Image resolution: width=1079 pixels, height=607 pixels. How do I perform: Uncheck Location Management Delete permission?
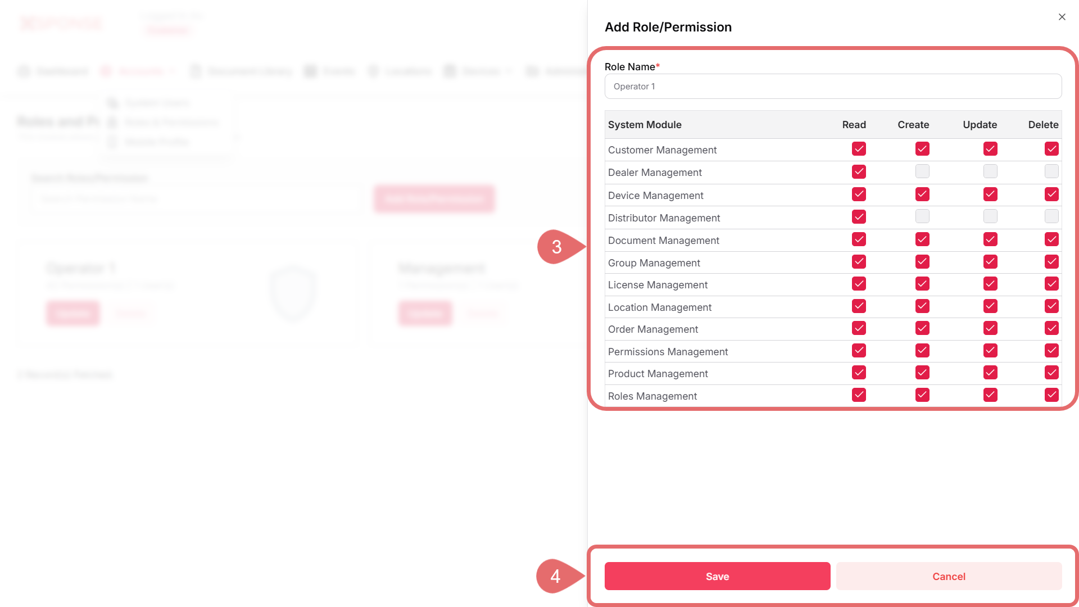1051,306
